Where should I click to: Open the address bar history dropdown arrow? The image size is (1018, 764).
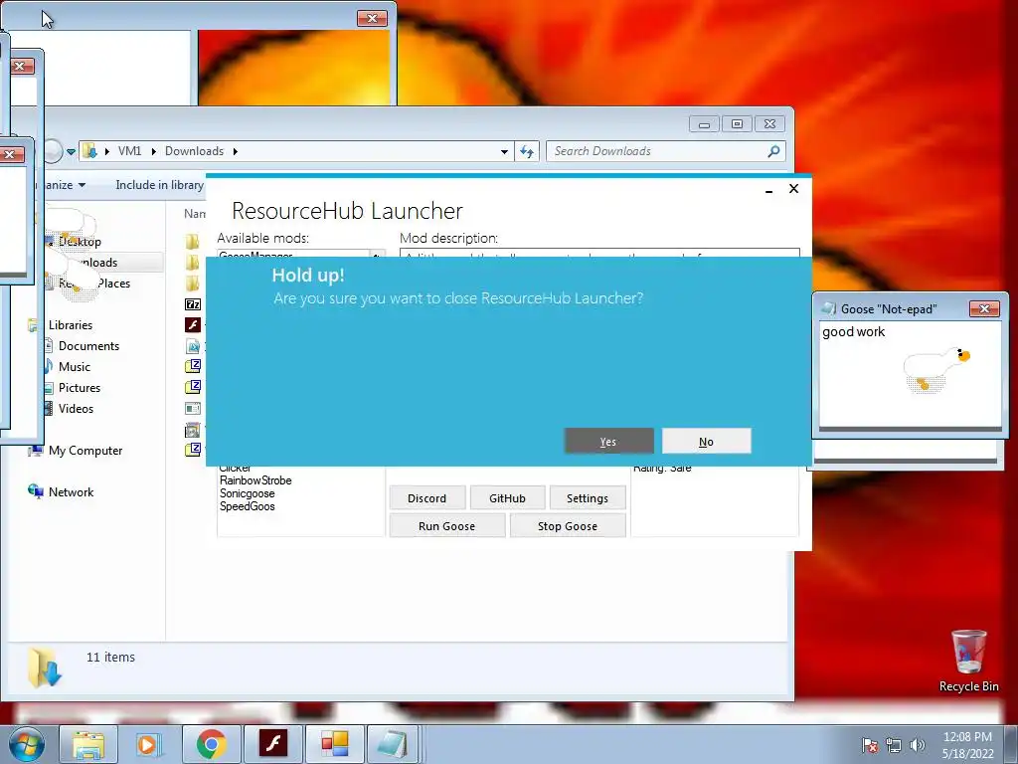click(504, 151)
